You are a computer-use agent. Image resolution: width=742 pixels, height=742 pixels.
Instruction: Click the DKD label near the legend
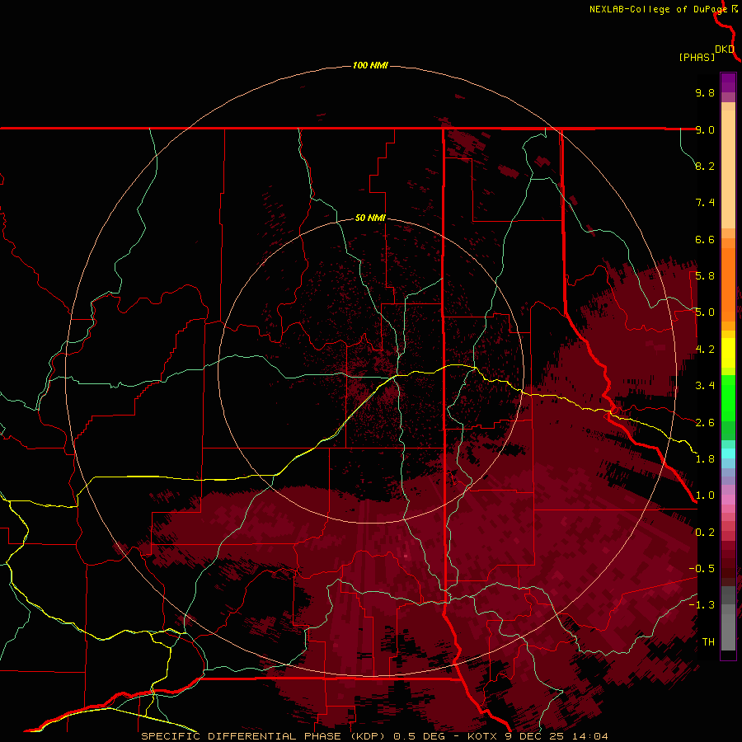click(x=725, y=49)
